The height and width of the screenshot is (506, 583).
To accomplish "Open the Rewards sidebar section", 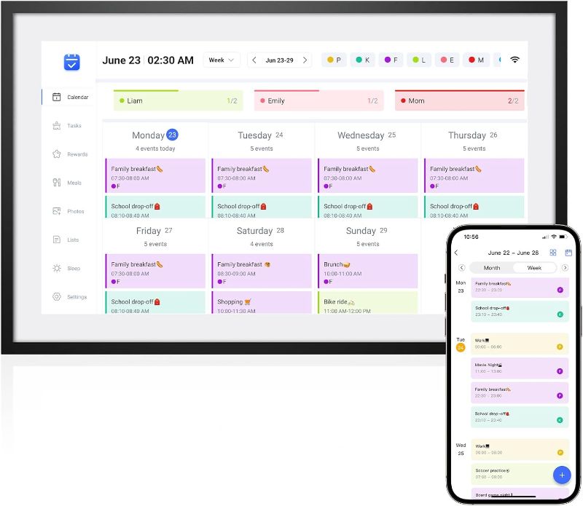I will [70, 154].
